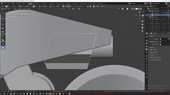This screenshot has width=170, height=95.
Task: Enable material preview shading mode
Action: click(x=139, y=9)
